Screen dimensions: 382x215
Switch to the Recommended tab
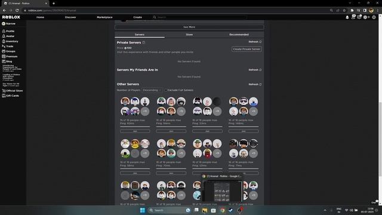[x=239, y=35]
